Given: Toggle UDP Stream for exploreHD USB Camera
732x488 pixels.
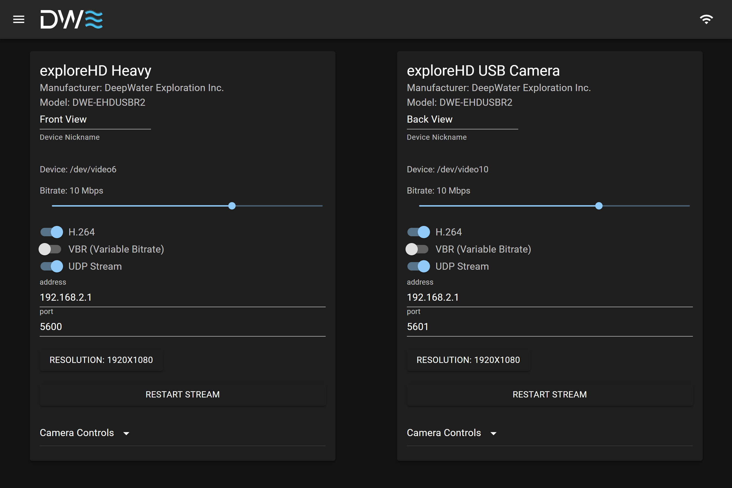Looking at the screenshot, I should point(419,266).
